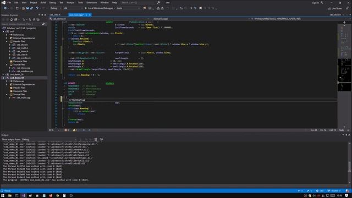
Task: Pin the Solution Explorer panel
Action: 42,15
